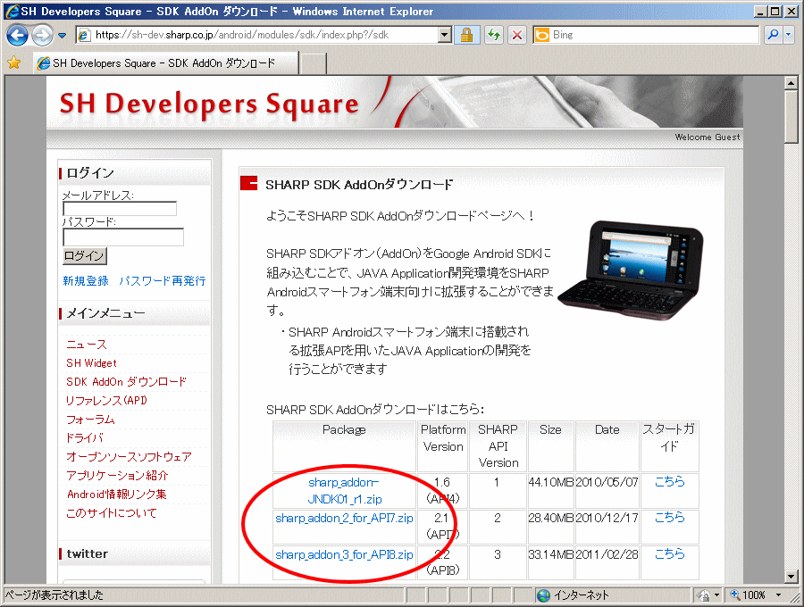Open the SH Widget menu item
This screenshot has width=804, height=607.
click(91, 363)
